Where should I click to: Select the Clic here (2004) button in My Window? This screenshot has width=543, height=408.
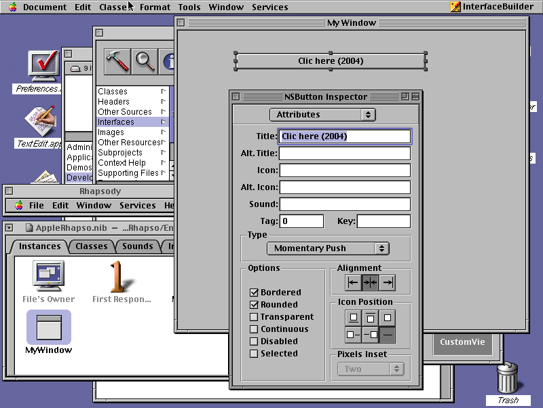(331, 61)
